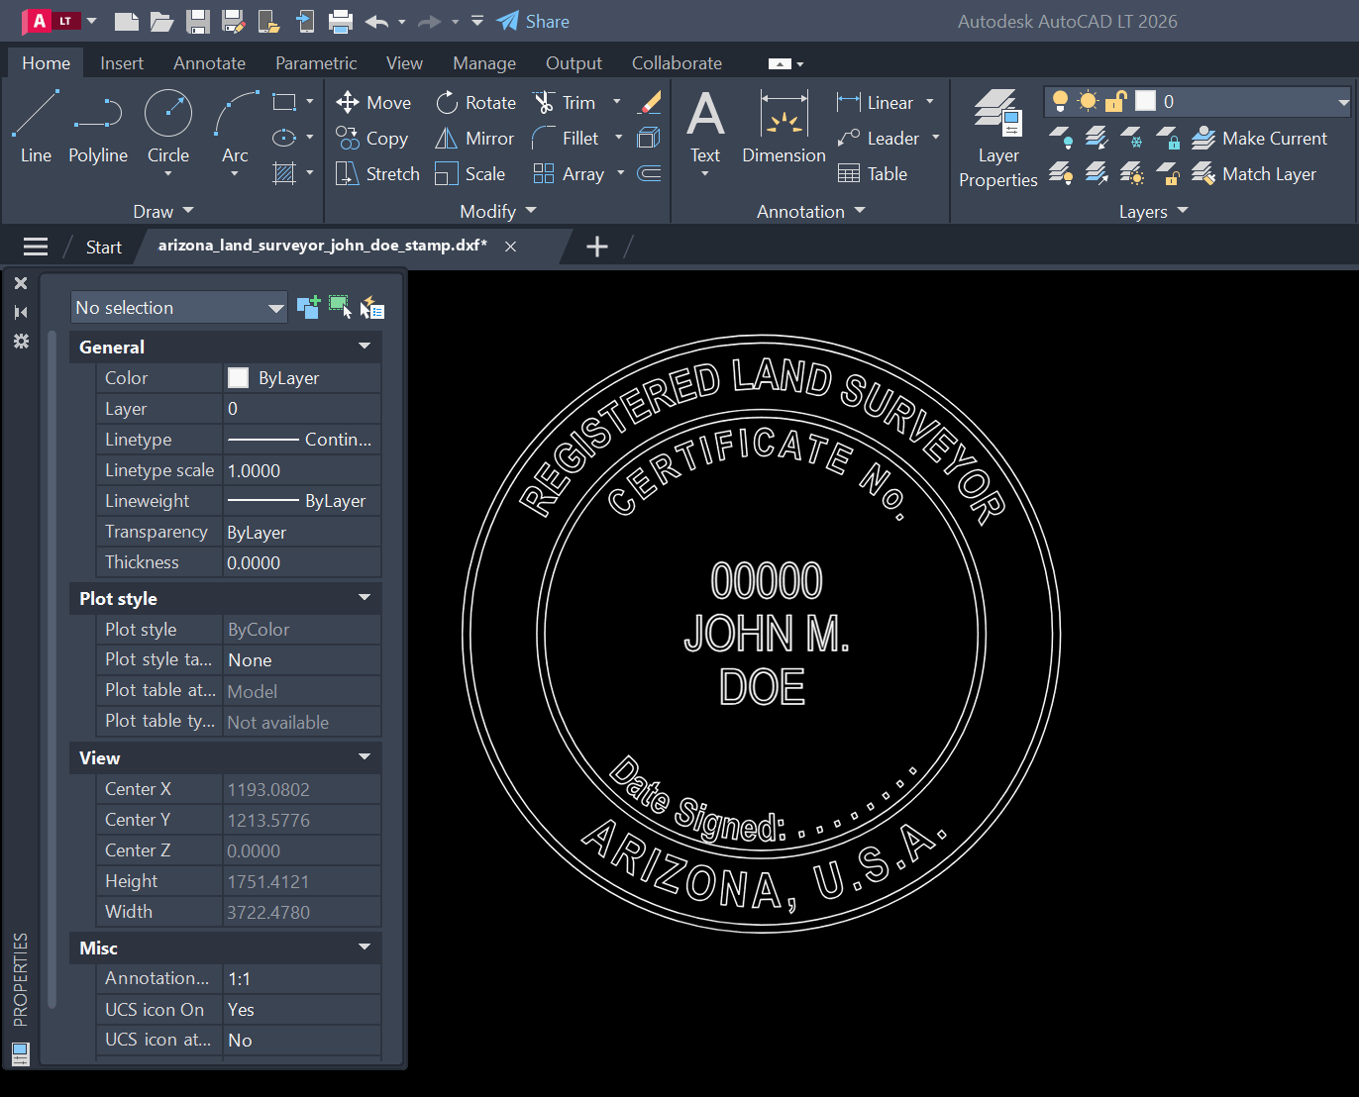Screen dimensions: 1359x1097
Task: Select the Dimension tool
Action: (x=784, y=127)
